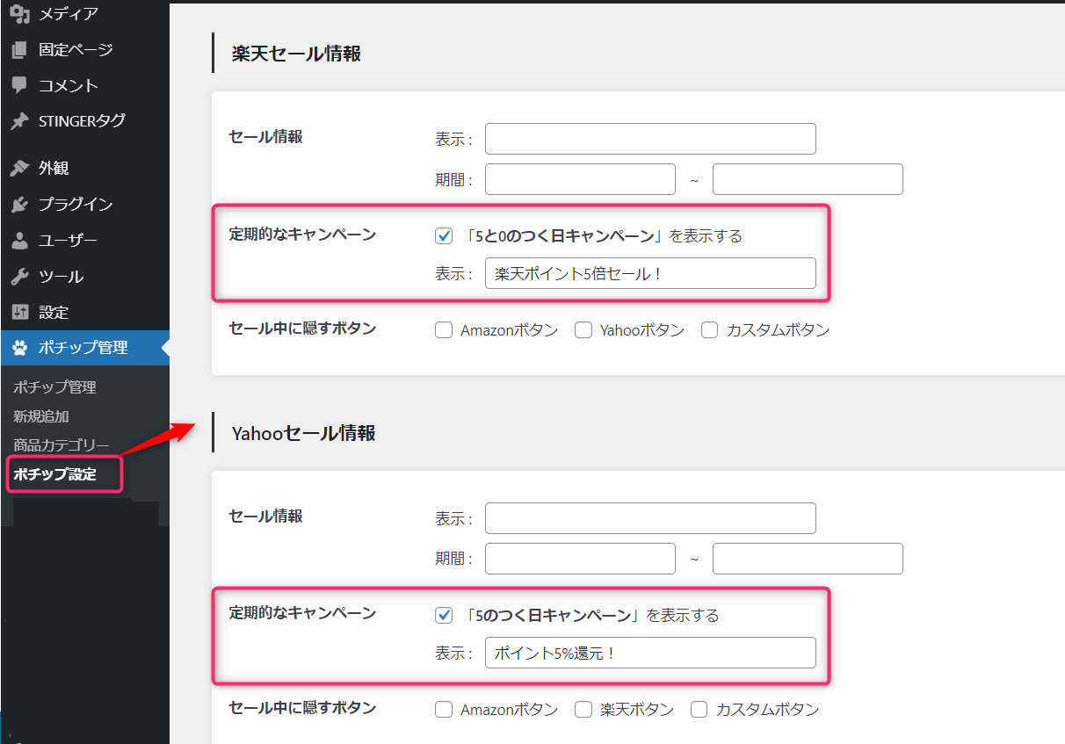Screen dimensions: 1065x744
Task: Click field containing ポイント5%還元！
Action: [650, 653]
